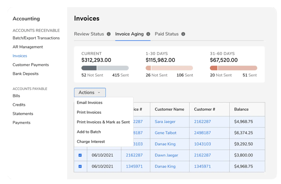Select Add to Batch option
This screenshot has width=281, height=184.
click(x=89, y=132)
